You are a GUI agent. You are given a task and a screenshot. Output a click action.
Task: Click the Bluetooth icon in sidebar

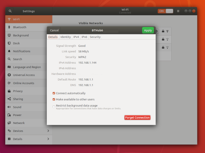[x=9, y=27]
